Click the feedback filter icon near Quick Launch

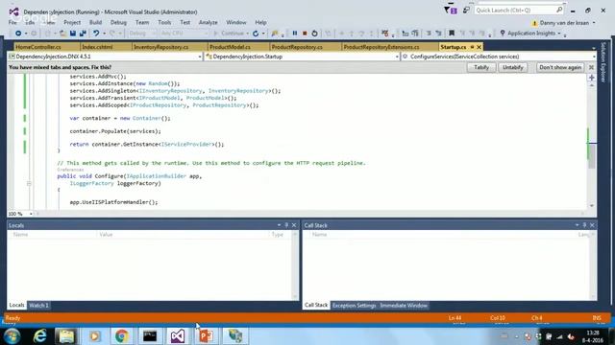coord(450,11)
